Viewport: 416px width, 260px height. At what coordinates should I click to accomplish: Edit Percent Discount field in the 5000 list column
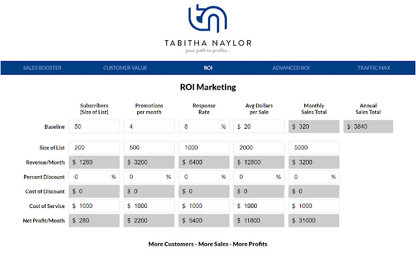point(314,177)
